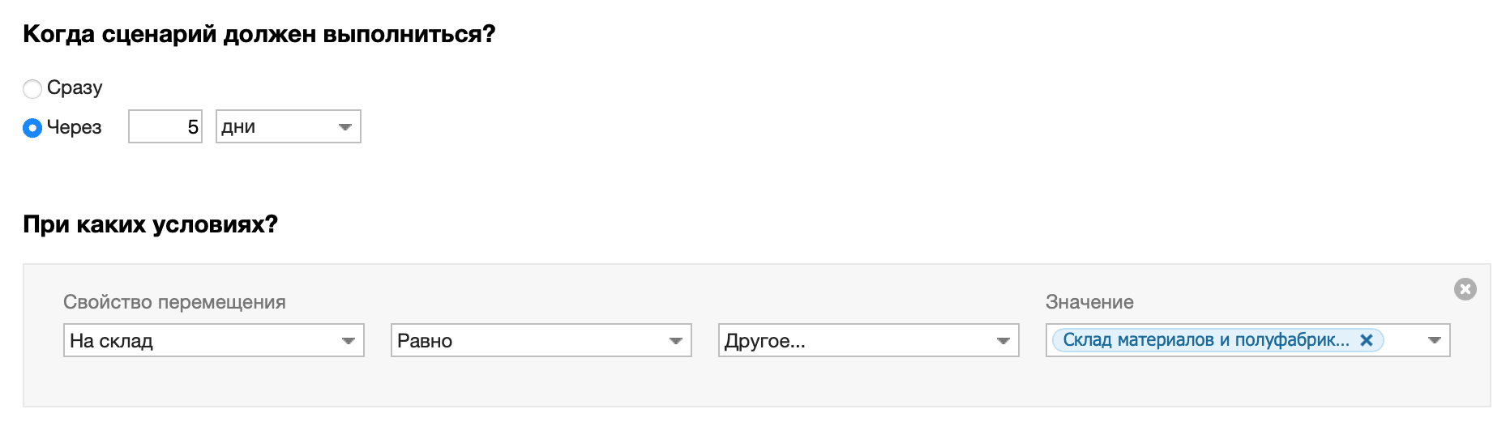
Task: Click the arrow icon of the "Другое..." selector
Action: pyautogui.click(x=1003, y=341)
